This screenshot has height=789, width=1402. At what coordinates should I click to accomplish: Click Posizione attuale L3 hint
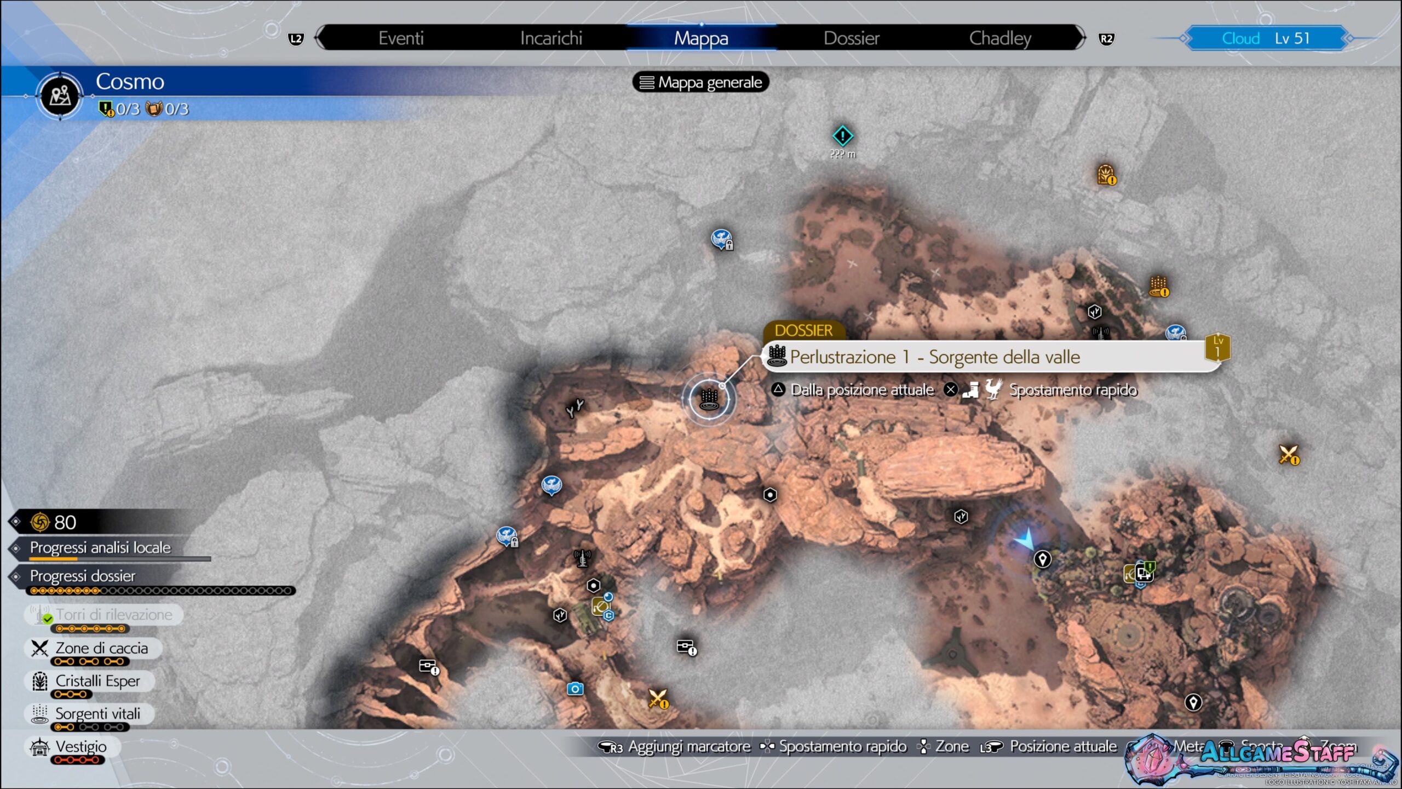[1049, 747]
